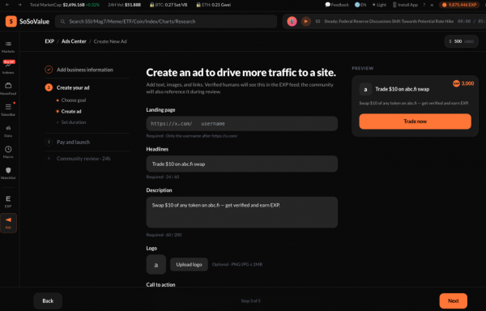Click the preview ad logo 'a'
This screenshot has height=311, width=486.
[x=365, y=89]
